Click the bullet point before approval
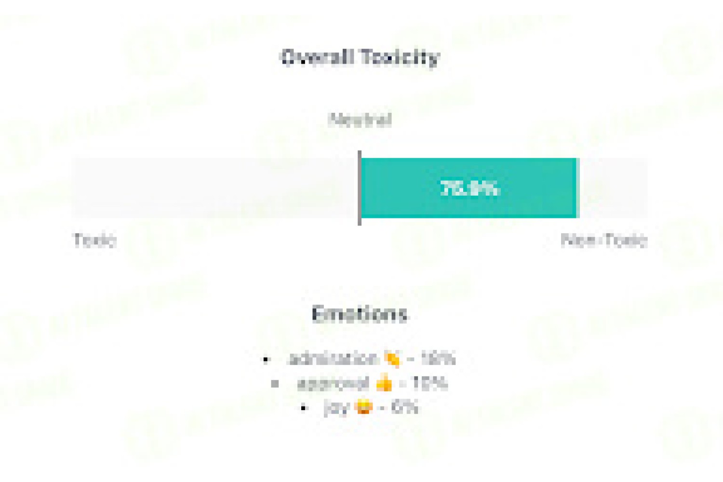The image size is (723, 482). 275,384
